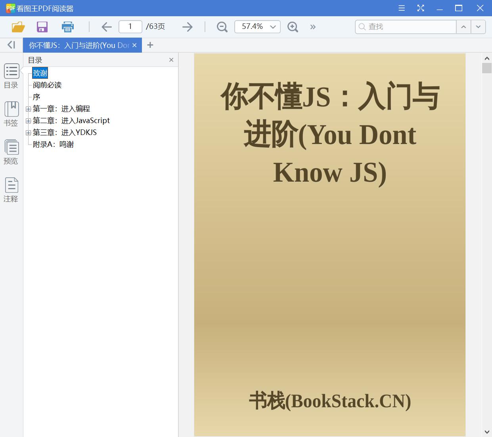Click the vertical scrollbar down arrow

[x=487, y=432]
